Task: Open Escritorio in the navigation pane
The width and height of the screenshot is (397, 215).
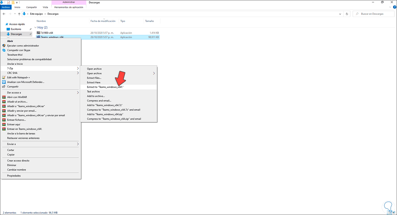Action: point(16,29)
